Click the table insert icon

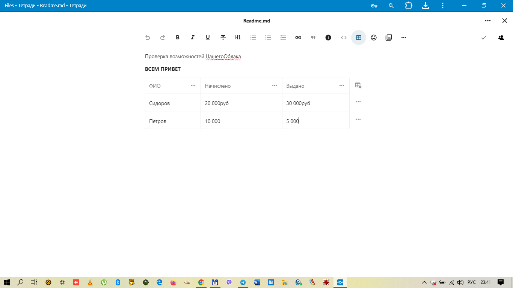[359, 37]
